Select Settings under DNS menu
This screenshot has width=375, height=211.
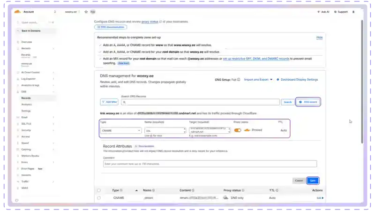[x=26, y=111]
